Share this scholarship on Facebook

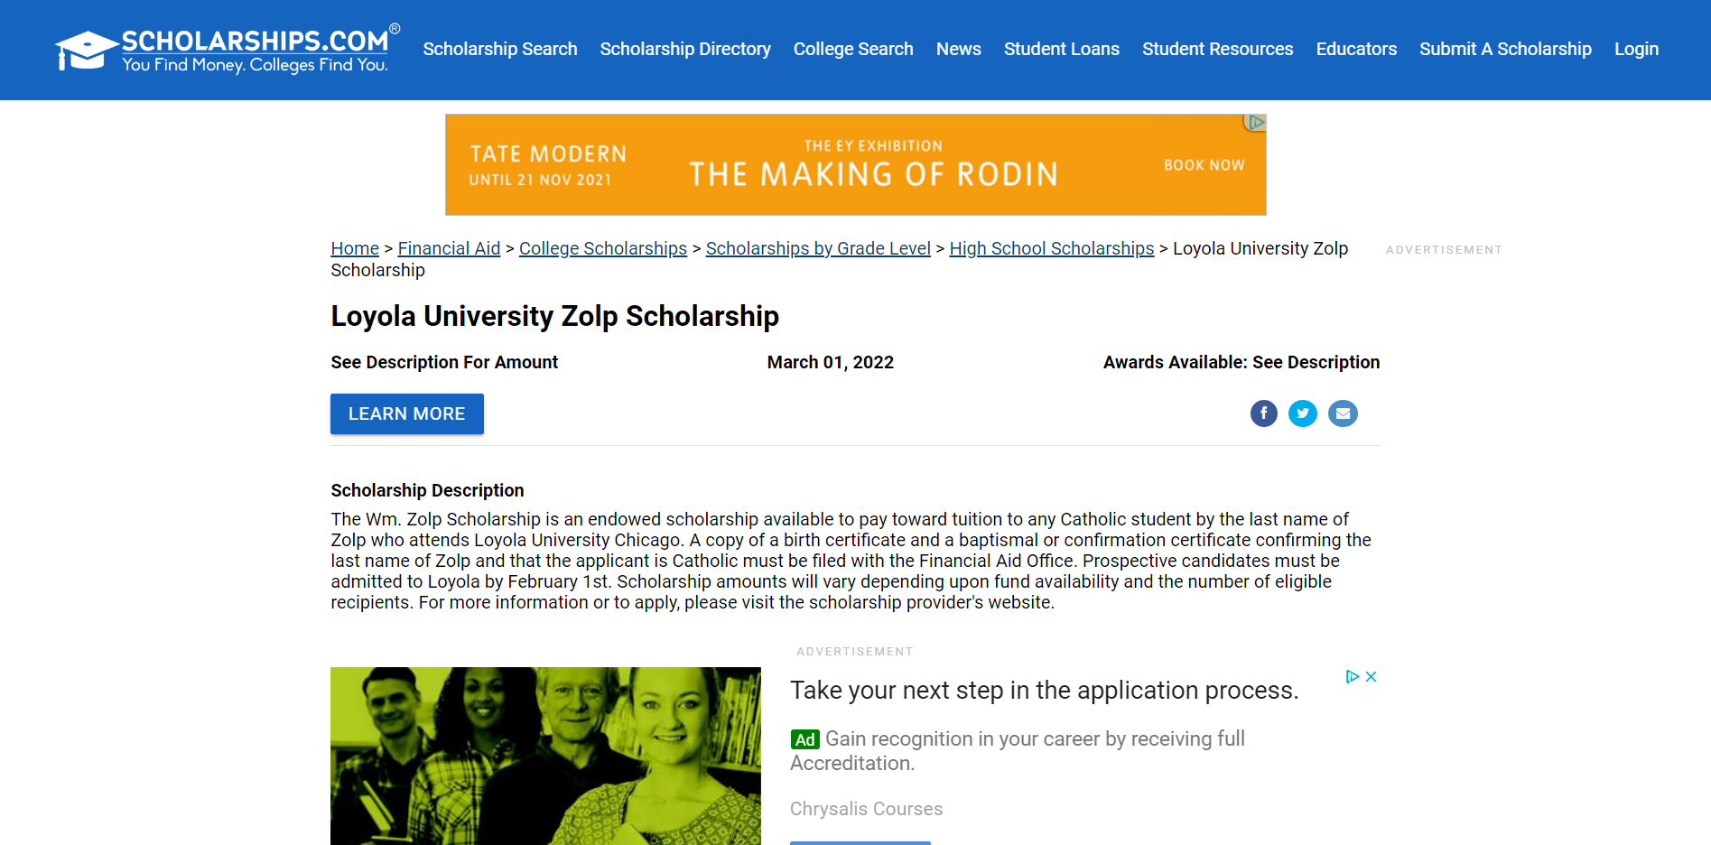click(x=1263, y=413)
